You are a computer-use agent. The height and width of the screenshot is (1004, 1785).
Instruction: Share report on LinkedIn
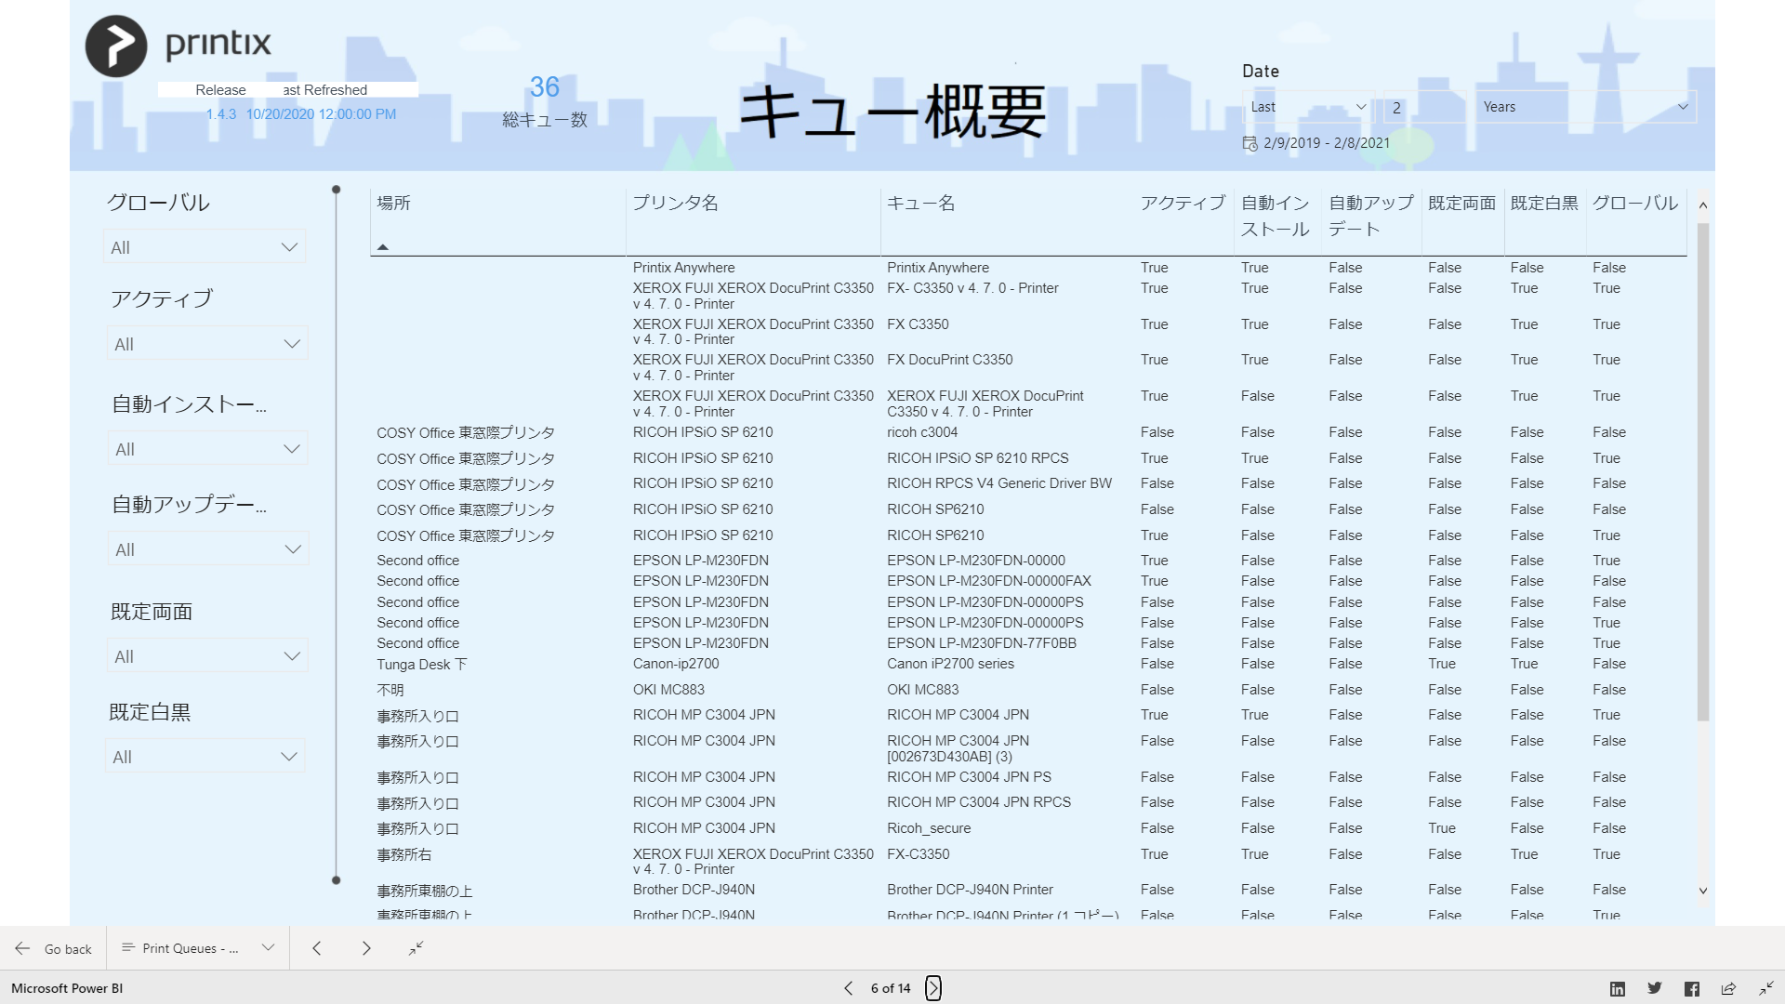click(x=1618, y=989)
